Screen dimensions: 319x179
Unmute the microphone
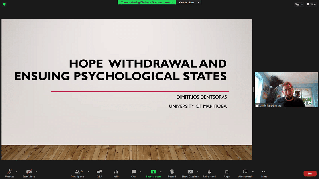point(9,173)
